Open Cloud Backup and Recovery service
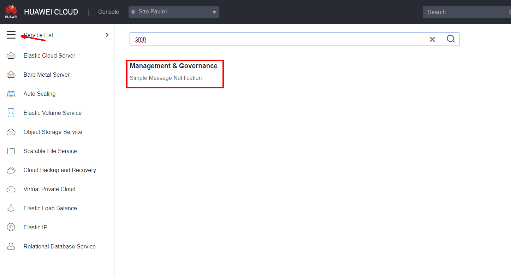The image size is (511, 276). (60, 170)
